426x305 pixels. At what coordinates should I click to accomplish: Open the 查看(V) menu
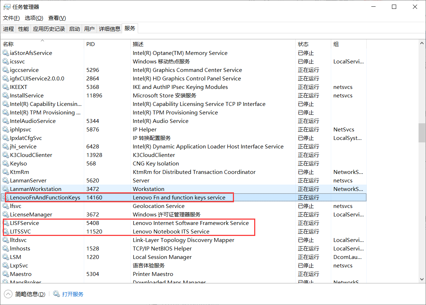click(x=57, y=18)
